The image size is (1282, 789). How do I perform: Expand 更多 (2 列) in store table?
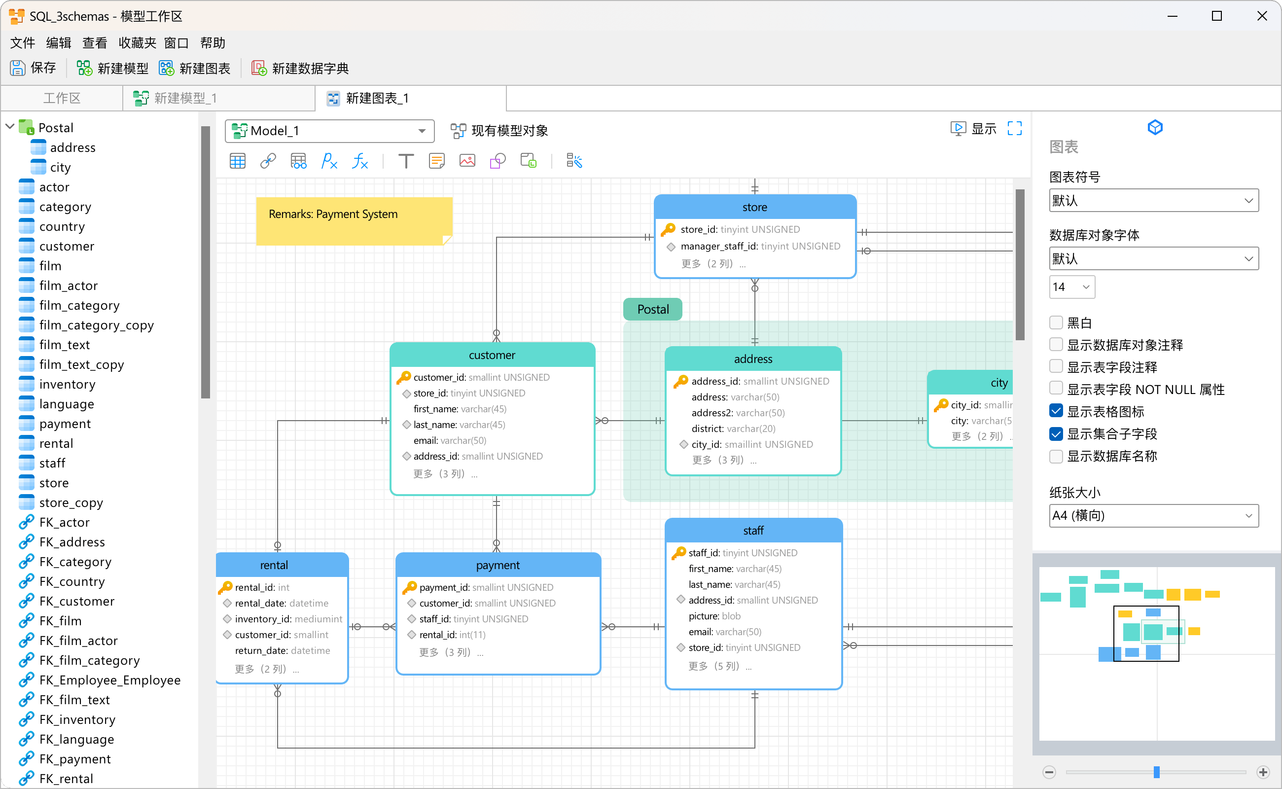tap(714, 264)
